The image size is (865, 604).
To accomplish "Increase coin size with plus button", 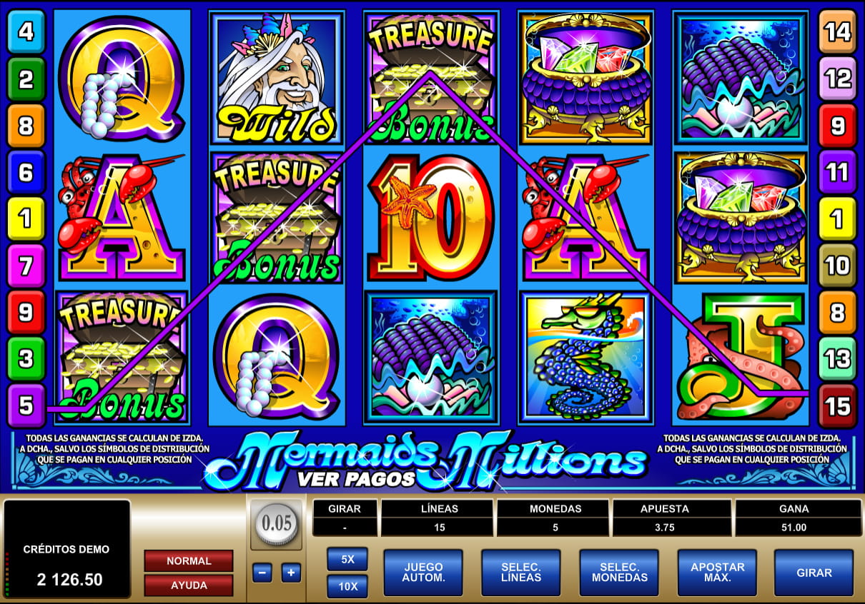I will pos(290,573).
